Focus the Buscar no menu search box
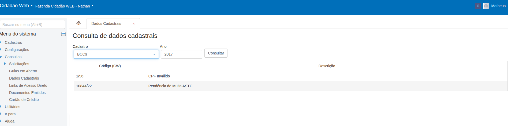The image size is (508, 126). (32, 24)
